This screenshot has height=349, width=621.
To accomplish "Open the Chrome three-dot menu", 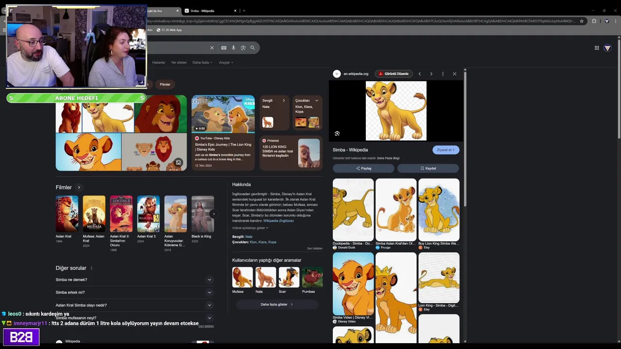I will coord(617,21).
